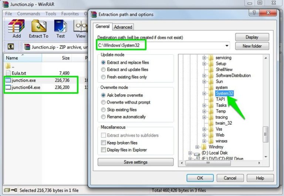Click the New folder button
This screenshot has width=284, height=196.
(252, 46)
